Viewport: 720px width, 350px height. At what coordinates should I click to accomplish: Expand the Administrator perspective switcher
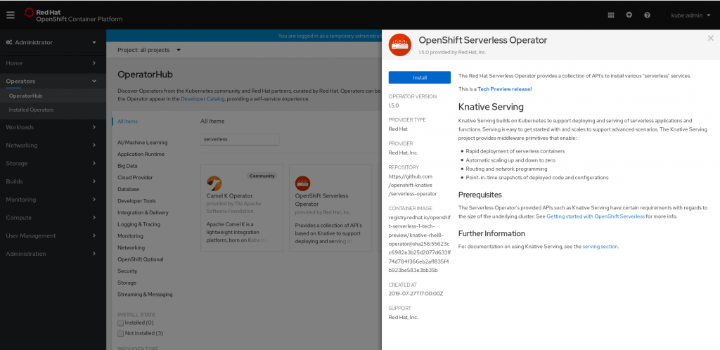51,42
